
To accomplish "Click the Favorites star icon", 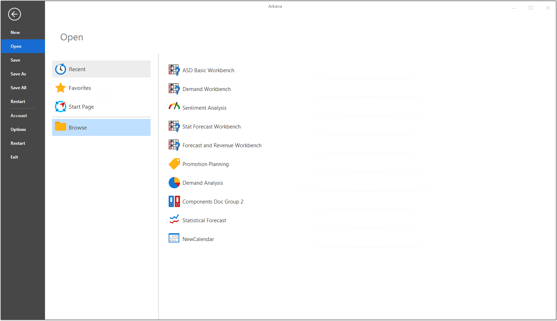I will pos(61,88).
